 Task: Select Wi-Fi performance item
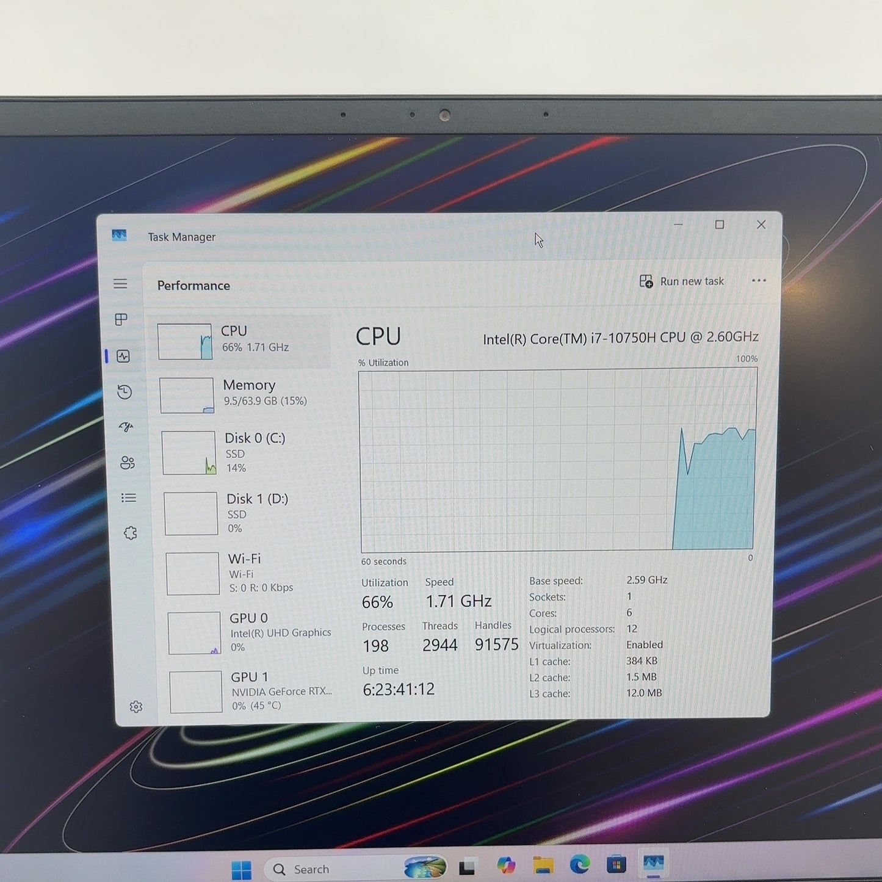click(249, 573)
